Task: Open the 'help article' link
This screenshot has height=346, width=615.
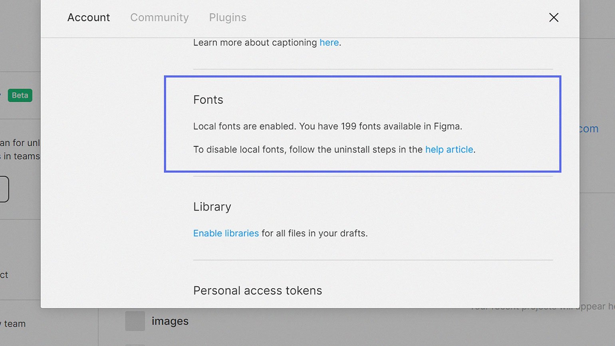Action: click(449, 149)
